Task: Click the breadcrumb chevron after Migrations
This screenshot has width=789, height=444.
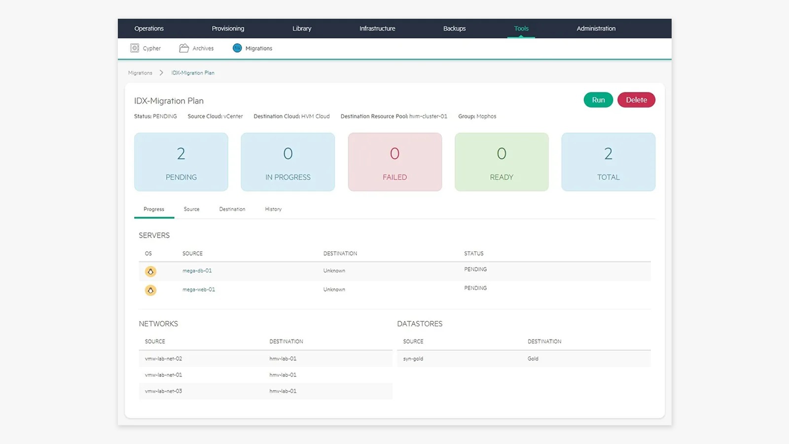Action: [161, 73]
